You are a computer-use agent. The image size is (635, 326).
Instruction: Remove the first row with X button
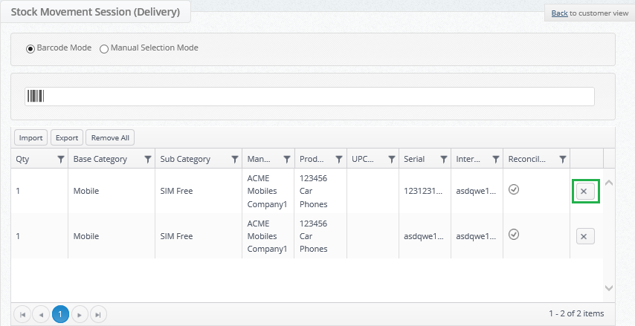point(585,192)
